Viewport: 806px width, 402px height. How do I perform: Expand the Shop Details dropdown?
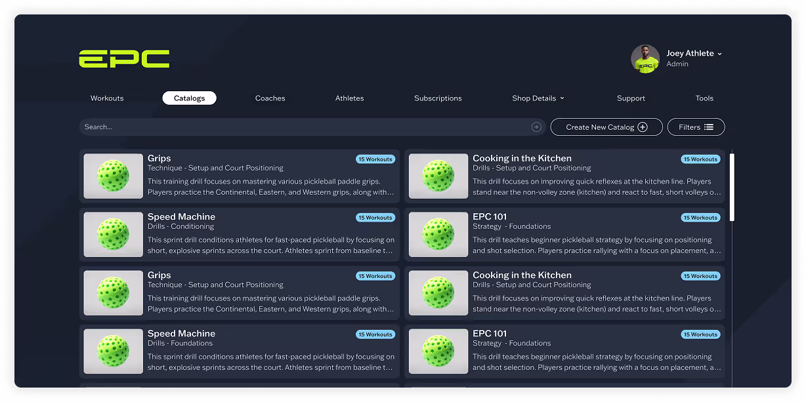pos(538,98)
